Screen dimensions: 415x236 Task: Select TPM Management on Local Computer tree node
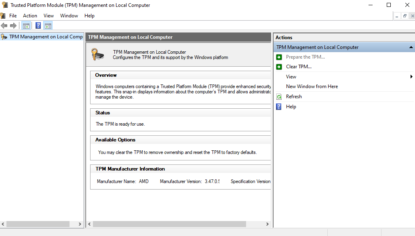coord(46,37)
